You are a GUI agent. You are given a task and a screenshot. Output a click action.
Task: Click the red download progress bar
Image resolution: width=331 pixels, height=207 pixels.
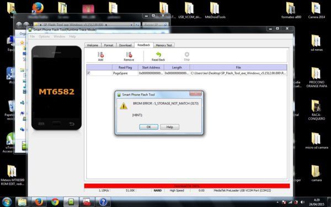pos(187,186)
